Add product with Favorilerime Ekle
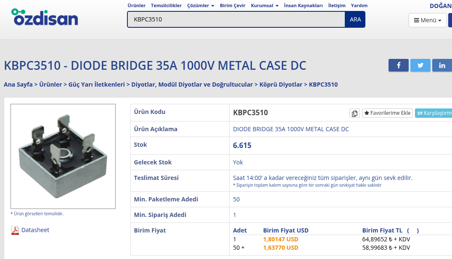This screenshot has height=259, width=452. coord(387,113)
